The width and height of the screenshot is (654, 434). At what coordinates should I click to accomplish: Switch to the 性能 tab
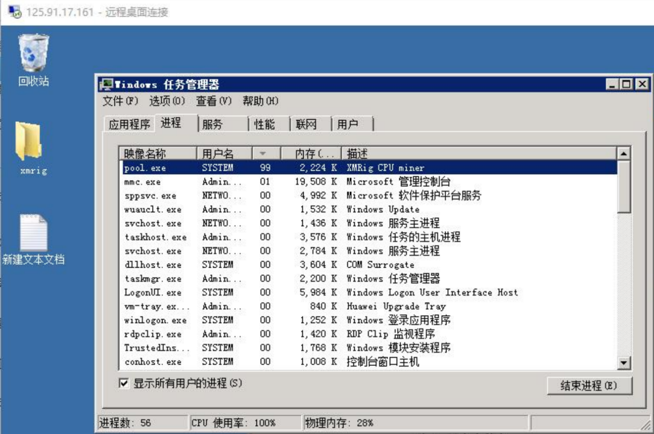pos(269,124)
